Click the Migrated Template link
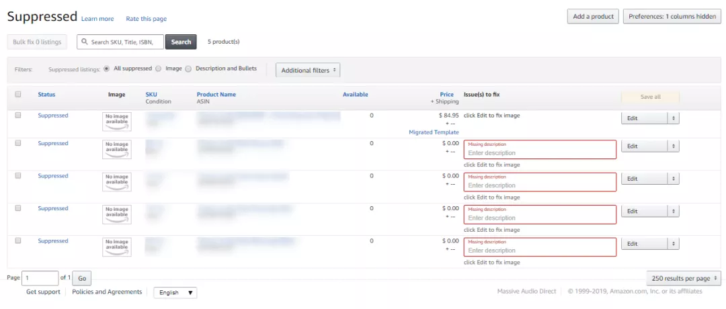Screen dimensions: 726x309 tap(434, 132)
